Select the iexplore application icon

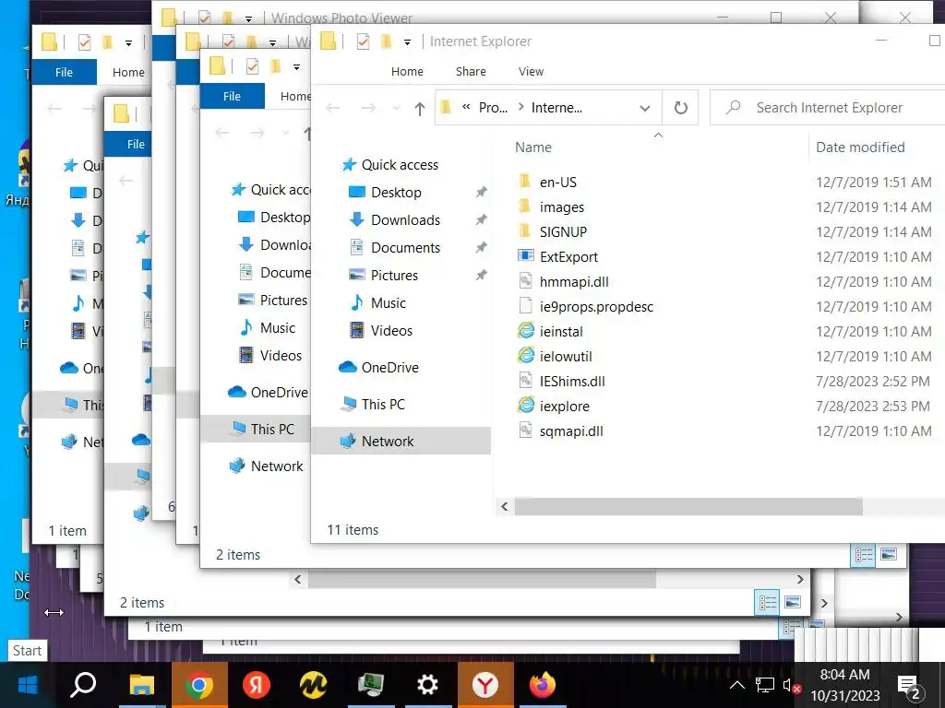coord(525,406)
